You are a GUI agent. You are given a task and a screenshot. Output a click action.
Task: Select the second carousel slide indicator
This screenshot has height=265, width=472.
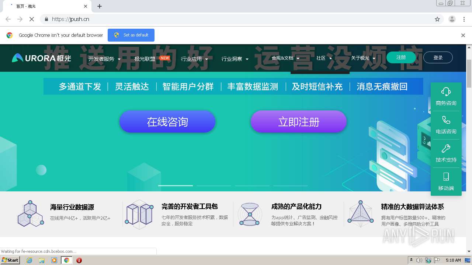pyautogui.click(x=214, y=185)
